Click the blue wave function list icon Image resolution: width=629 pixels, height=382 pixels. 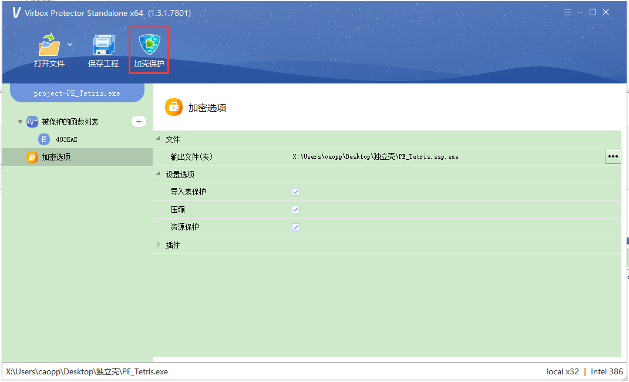pos(32,122)
